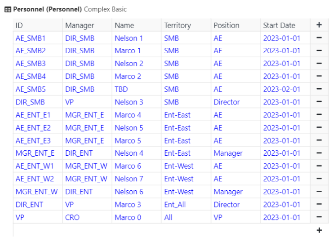Screen dimensions: 332x243
Task: Remove the AE_ENT_W2 row with minus icon
Action: [x=319, y=179]
